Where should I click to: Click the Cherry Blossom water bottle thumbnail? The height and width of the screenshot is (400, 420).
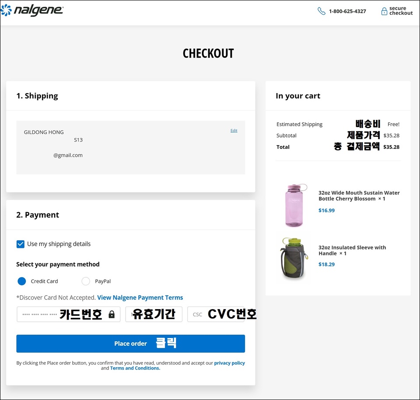pos(294,205)
